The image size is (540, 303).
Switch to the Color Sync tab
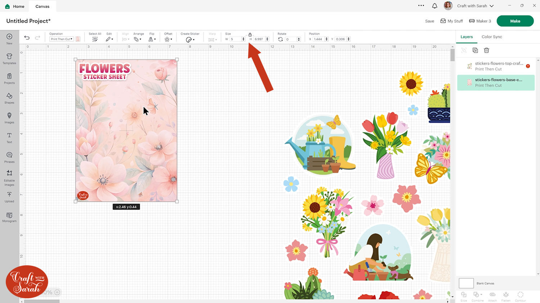(x=491, y=37)
